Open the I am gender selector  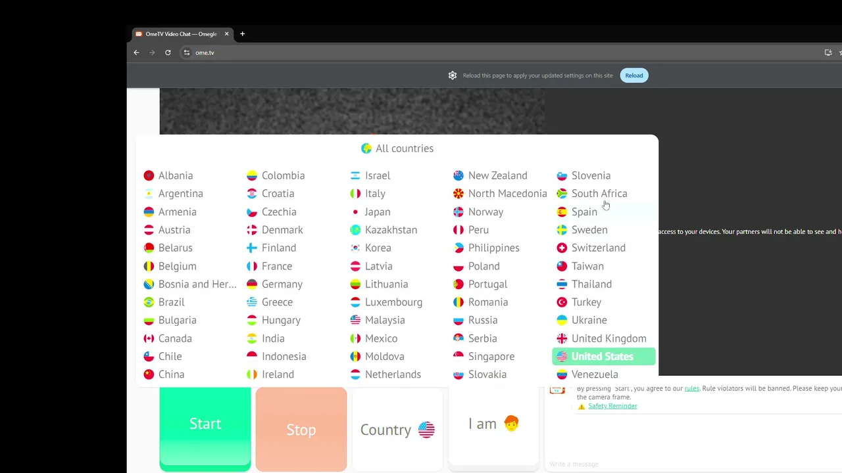point(493,426)
